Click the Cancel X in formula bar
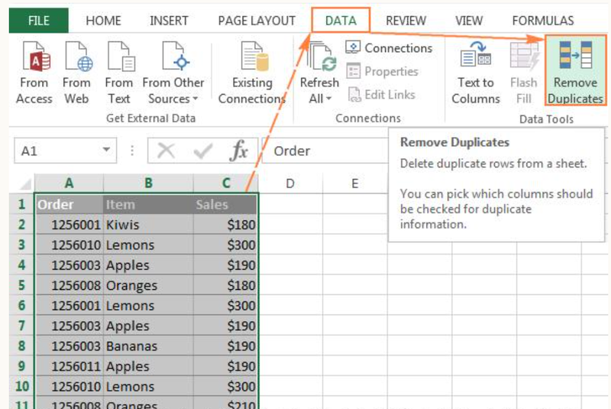 [166, 151]
